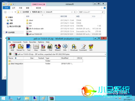Sort Explorer files by 修改日期 column

tap(67, 16)
